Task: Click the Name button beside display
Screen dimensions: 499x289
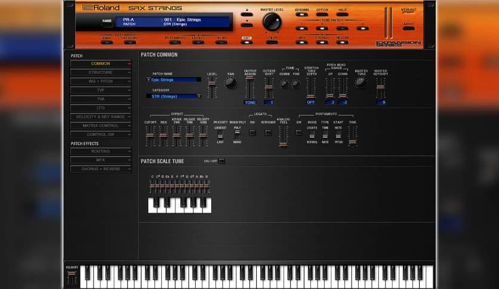Action: (107, 25)
